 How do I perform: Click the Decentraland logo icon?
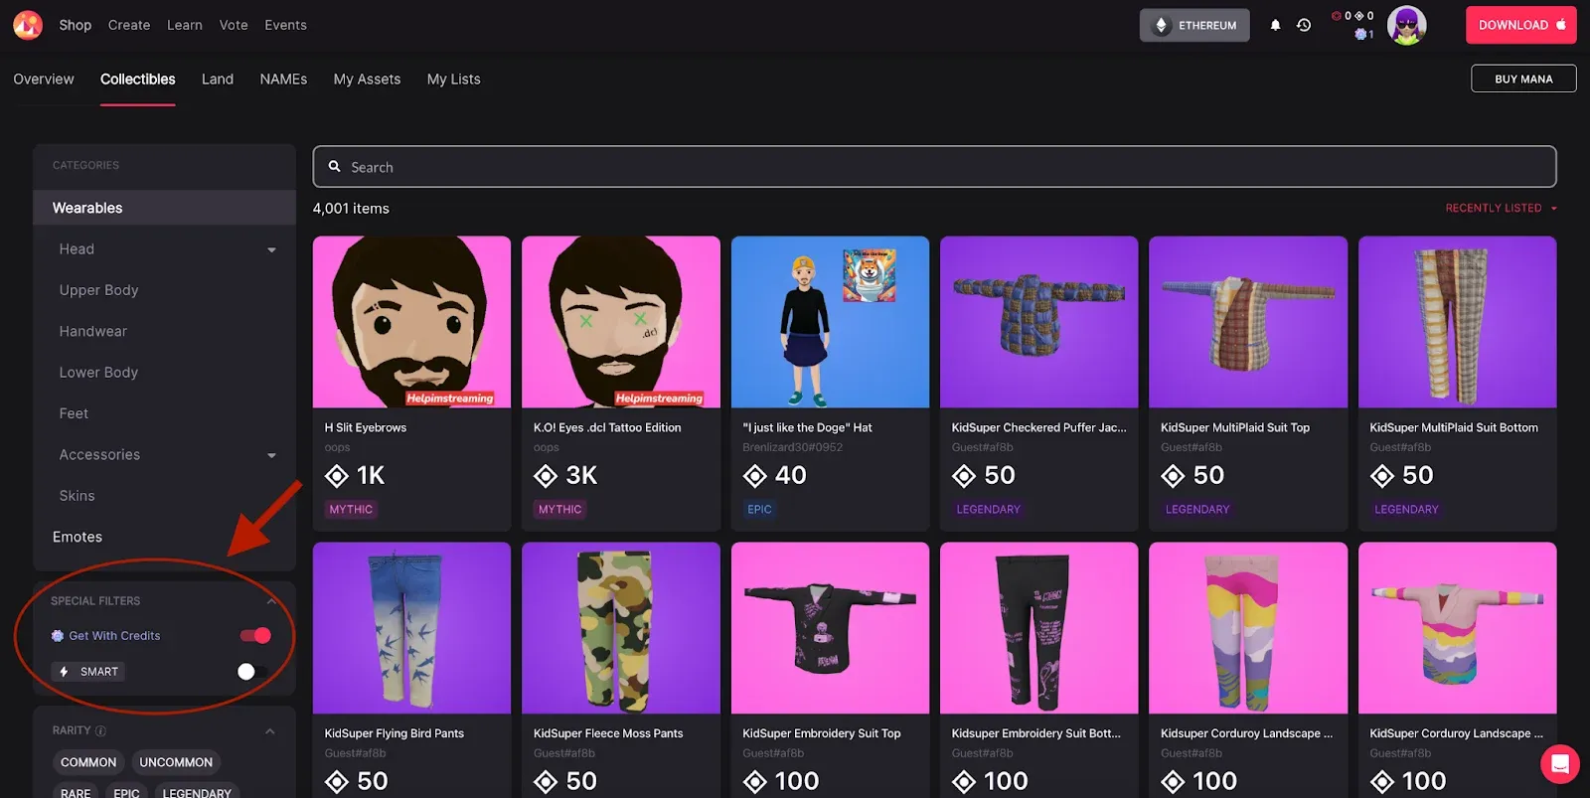(28, 25)
